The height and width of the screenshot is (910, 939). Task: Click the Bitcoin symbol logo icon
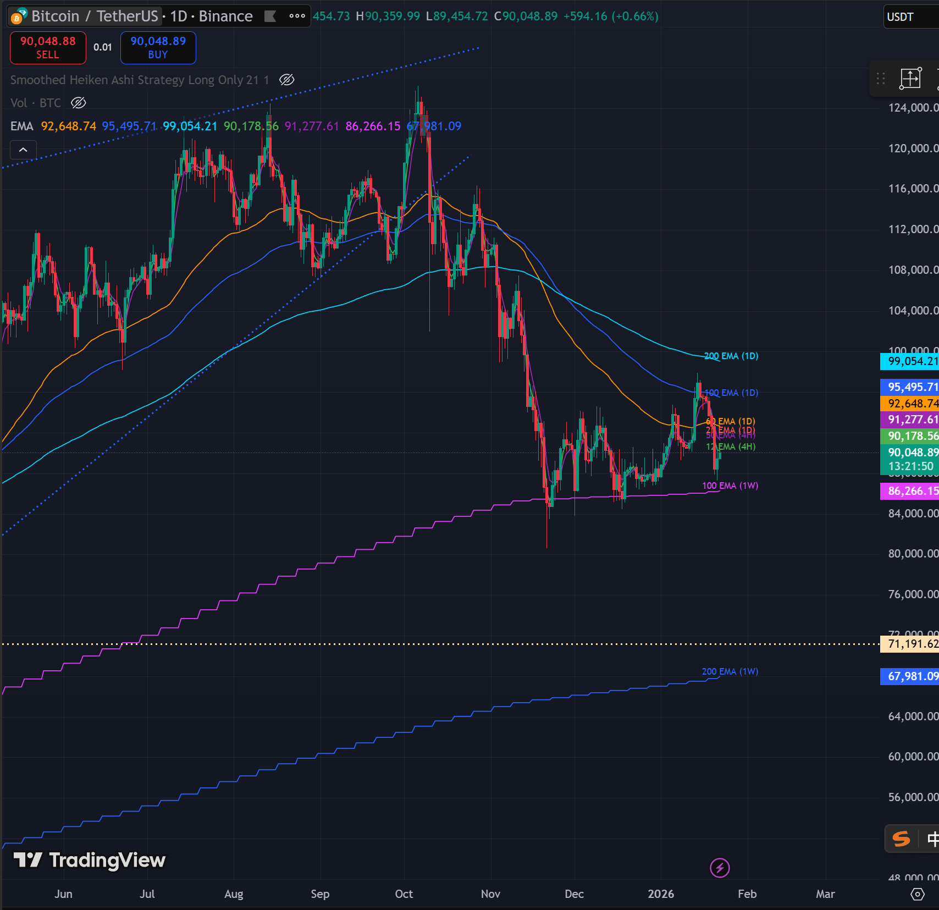coord(18,16)
